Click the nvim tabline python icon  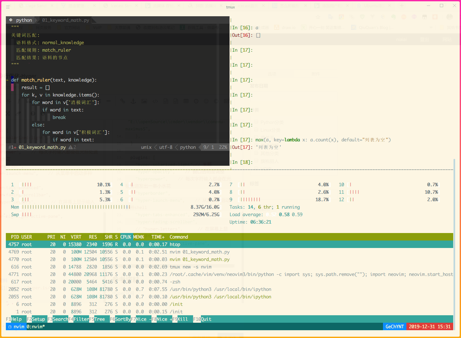(11, 20)
